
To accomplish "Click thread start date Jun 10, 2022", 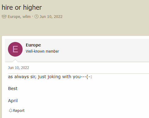I will pos(51,17).
